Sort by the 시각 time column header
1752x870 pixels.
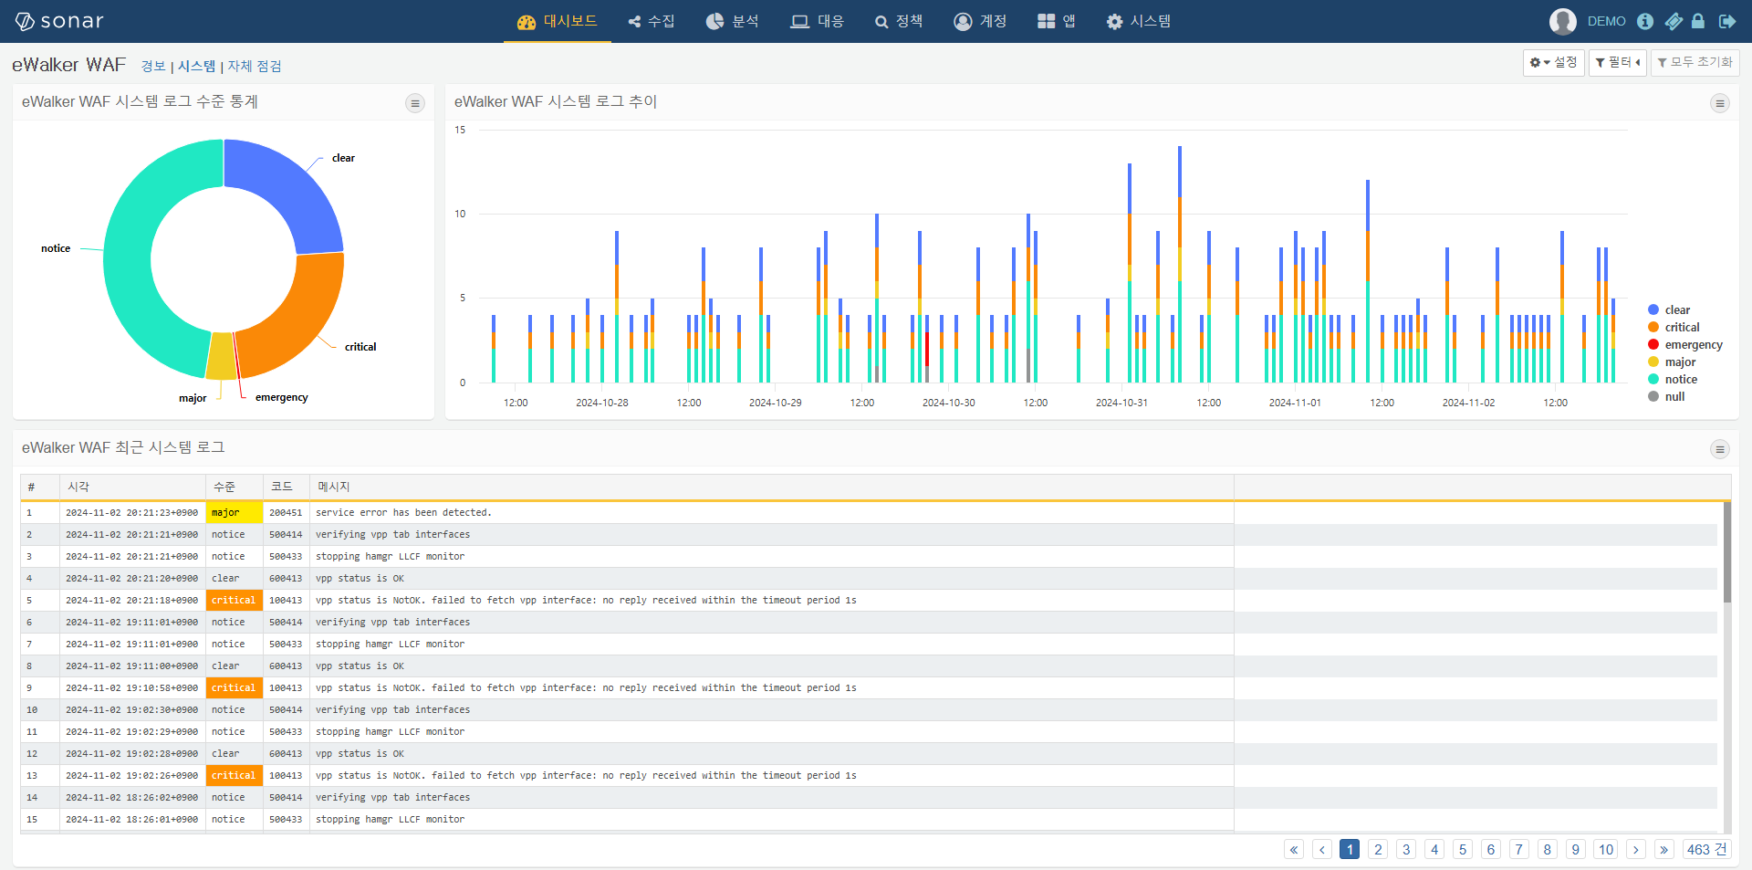132,487
